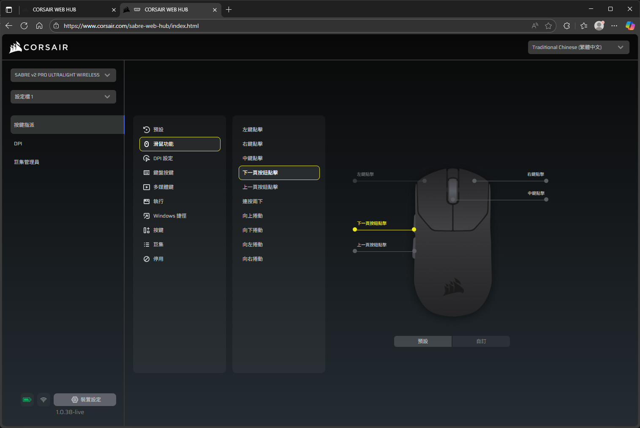640x428 pixels.
Task: Open tab actions menu icon
Action: (x=9, y=9)
